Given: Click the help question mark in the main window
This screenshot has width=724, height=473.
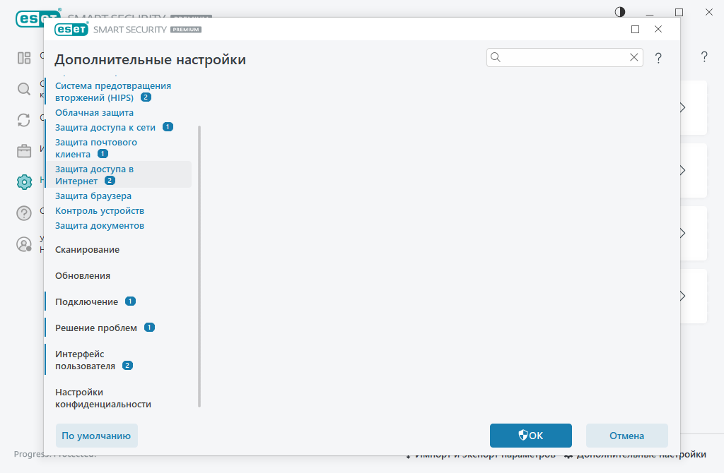Looking at the screenshot, I should point(704,56).
